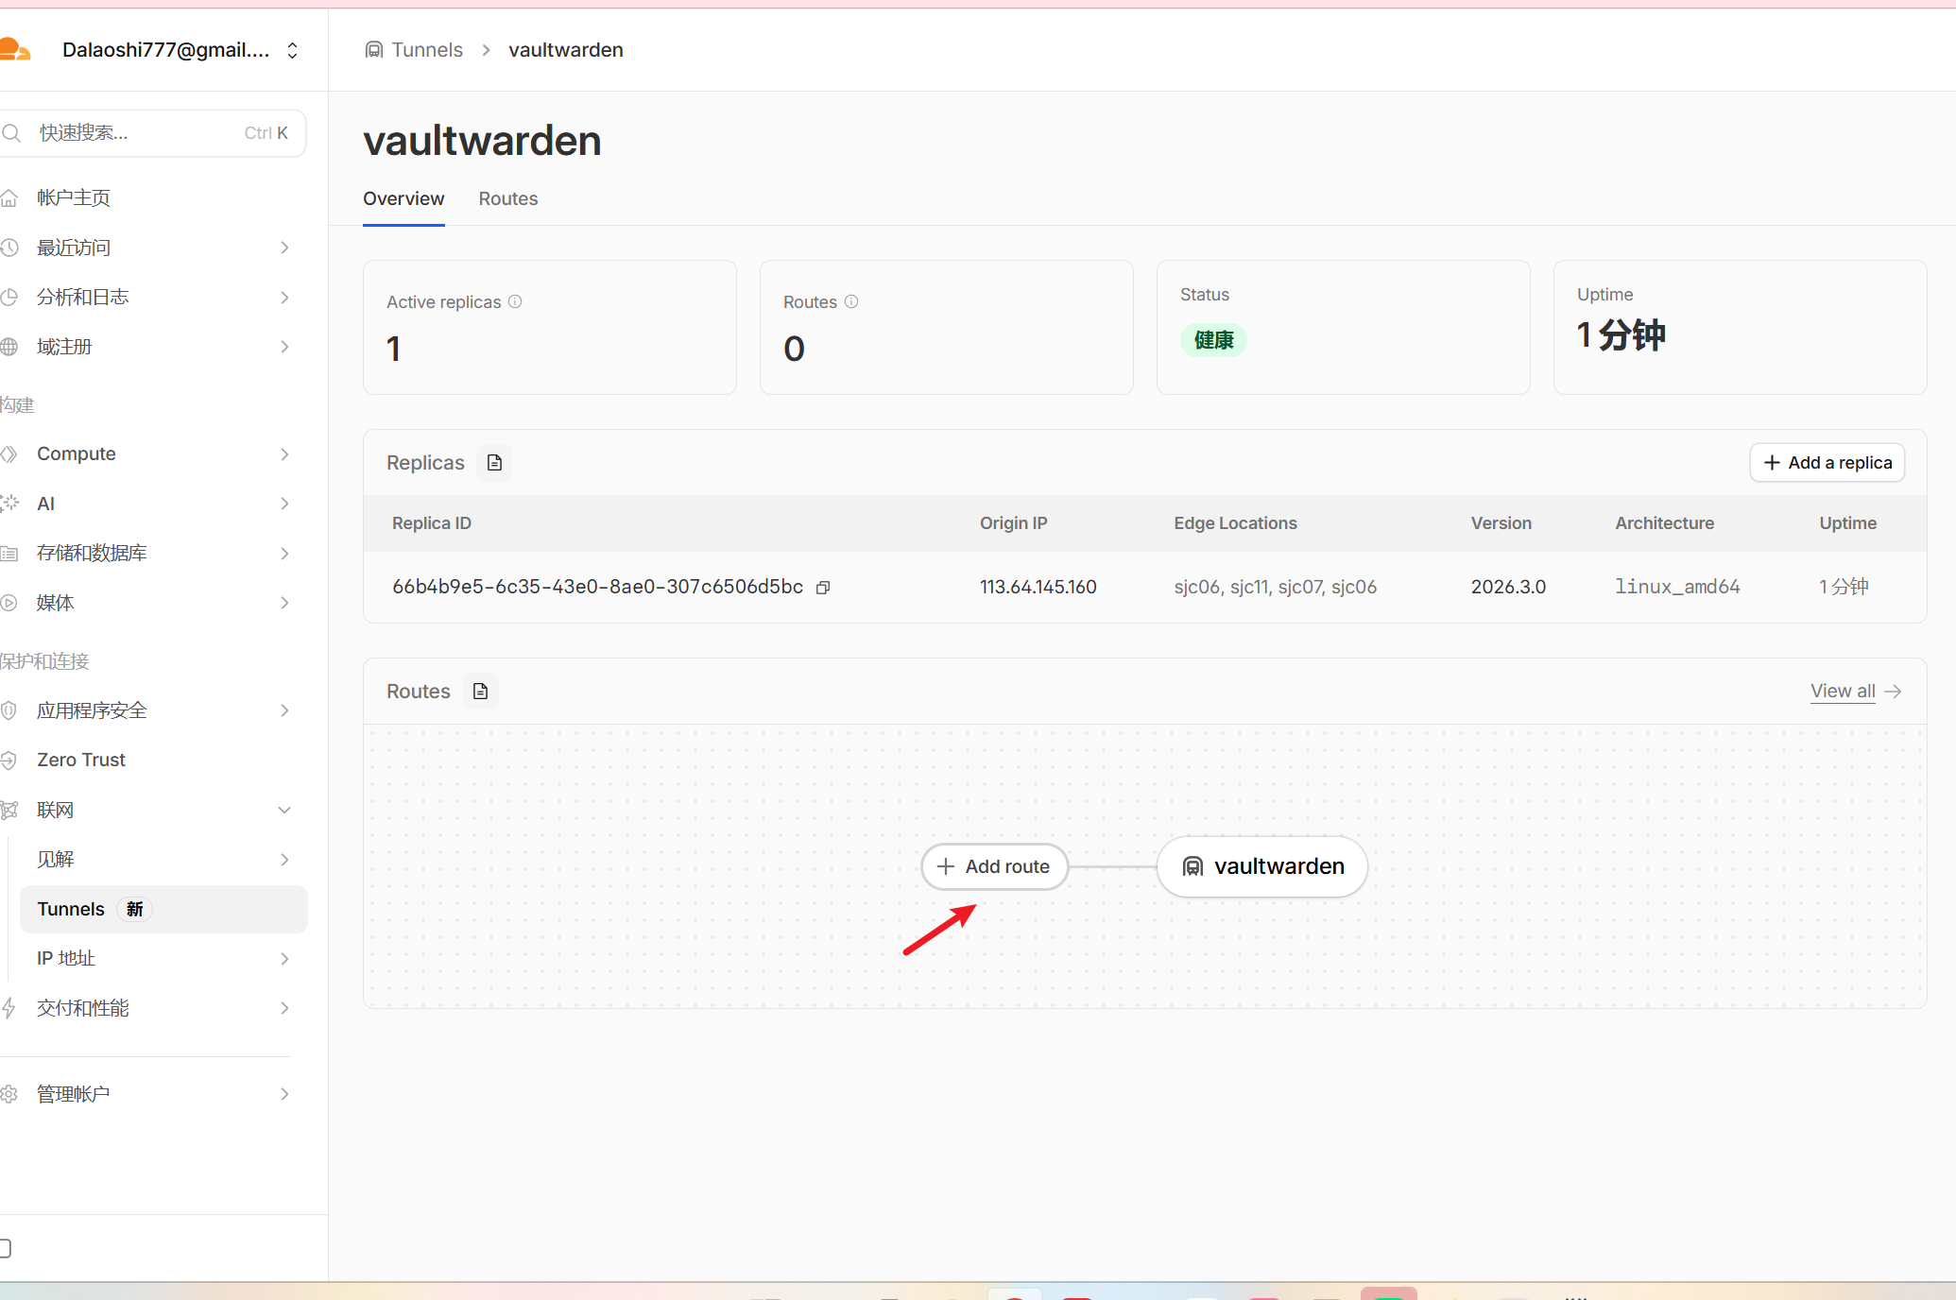Copy the Replica ID to clipboard
The height and width of the screenshot is (1300, 1956).
pyautogui.click(x=823, y=588)
